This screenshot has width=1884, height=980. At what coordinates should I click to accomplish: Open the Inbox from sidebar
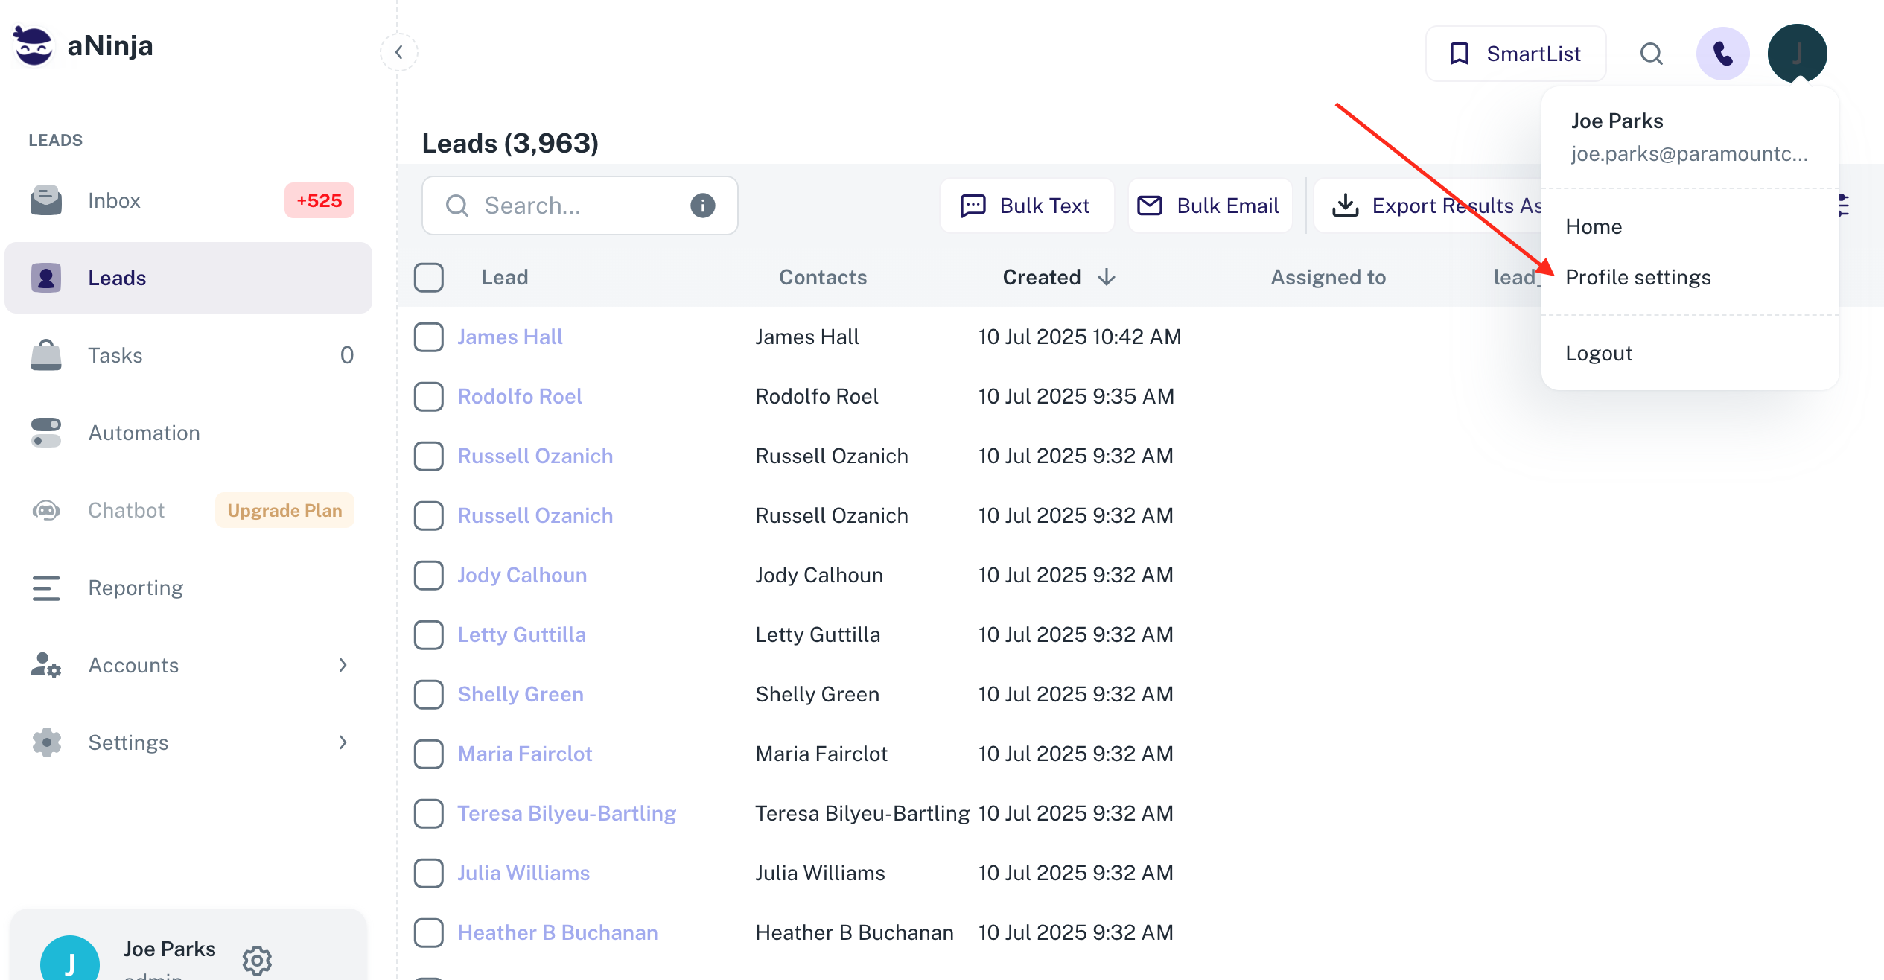click(113, 200)
